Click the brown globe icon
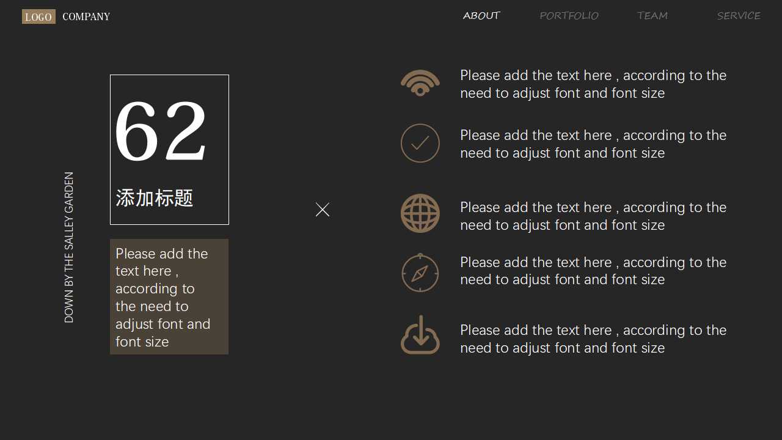The width and height of the screenshot is (782, 440). (x=420, y=213)
